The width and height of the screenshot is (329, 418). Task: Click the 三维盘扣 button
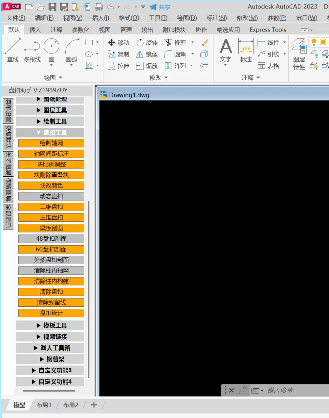[51, 217]
